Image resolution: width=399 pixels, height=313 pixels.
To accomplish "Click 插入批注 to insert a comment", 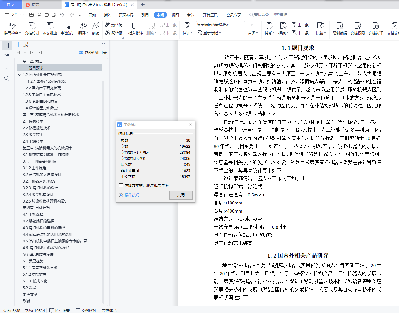I will [135, 29].
